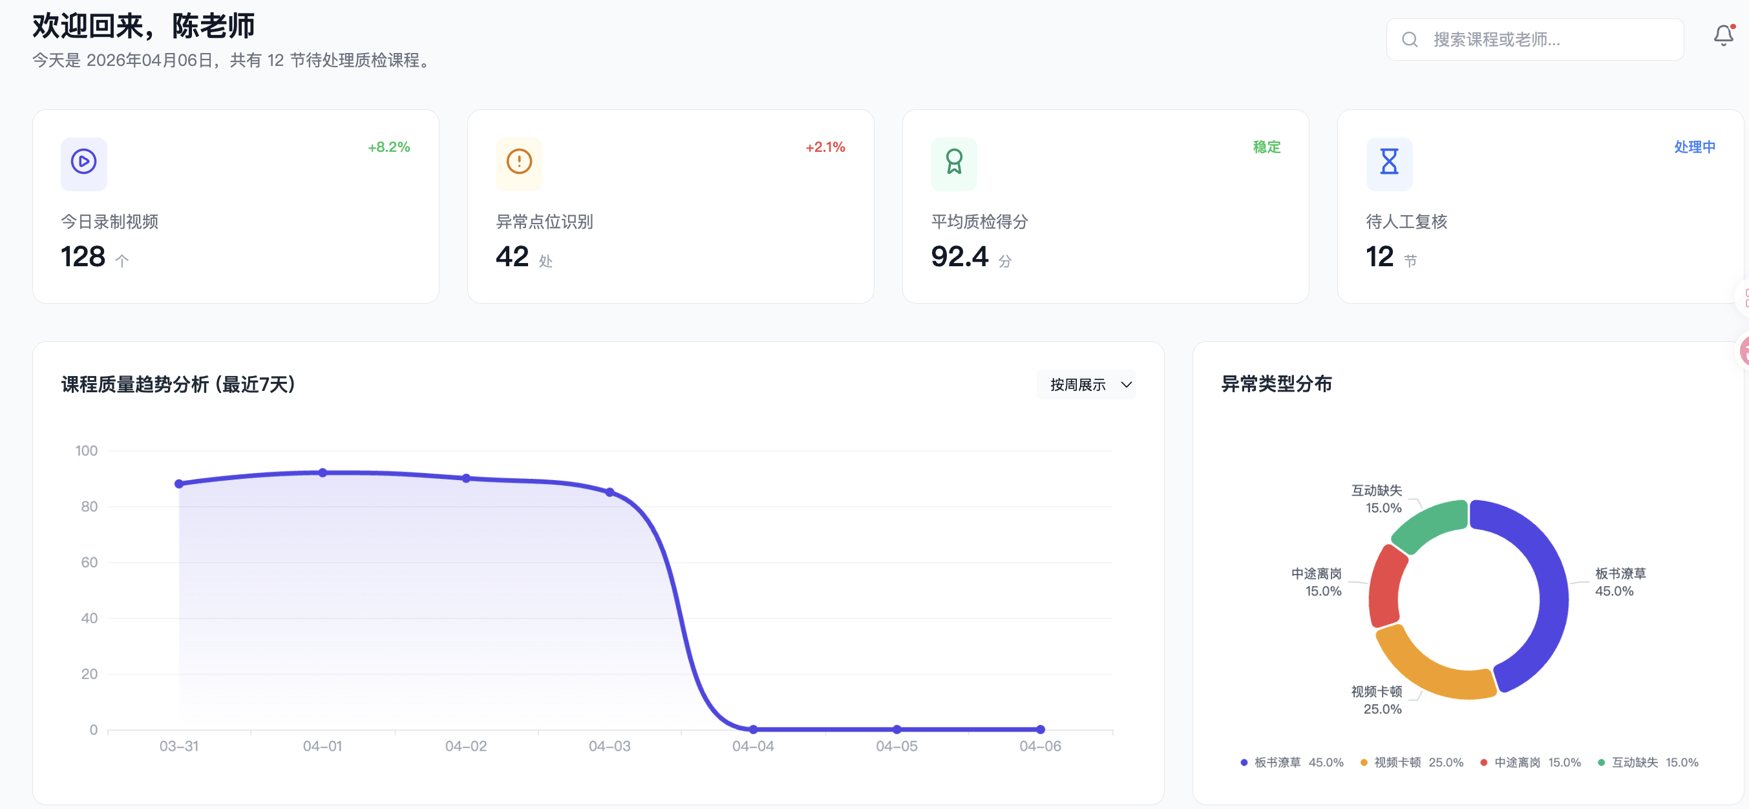Click the 92.4 average score value
Viewport: 1749px width, 809px height.
(x=959, y=257)
